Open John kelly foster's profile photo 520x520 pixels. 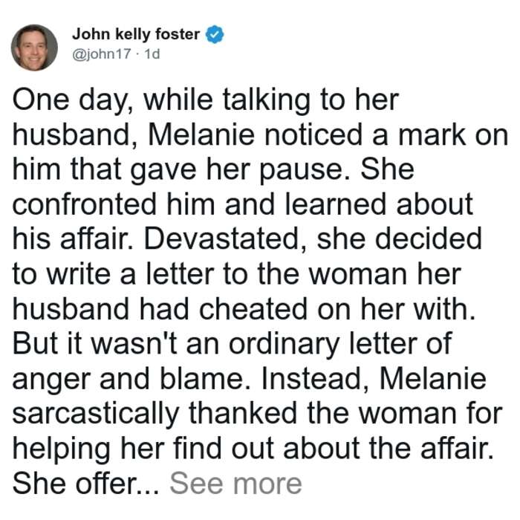tap(34, 48)
